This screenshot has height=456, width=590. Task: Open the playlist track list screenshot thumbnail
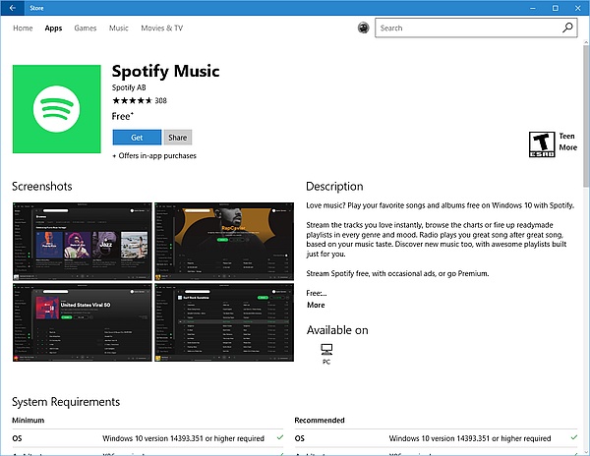coord(224,322)
